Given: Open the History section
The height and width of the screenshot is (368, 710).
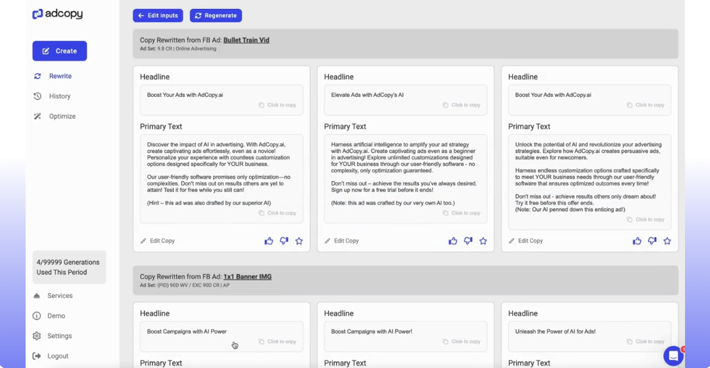Looking at the screenshot, I should (60, 96).
